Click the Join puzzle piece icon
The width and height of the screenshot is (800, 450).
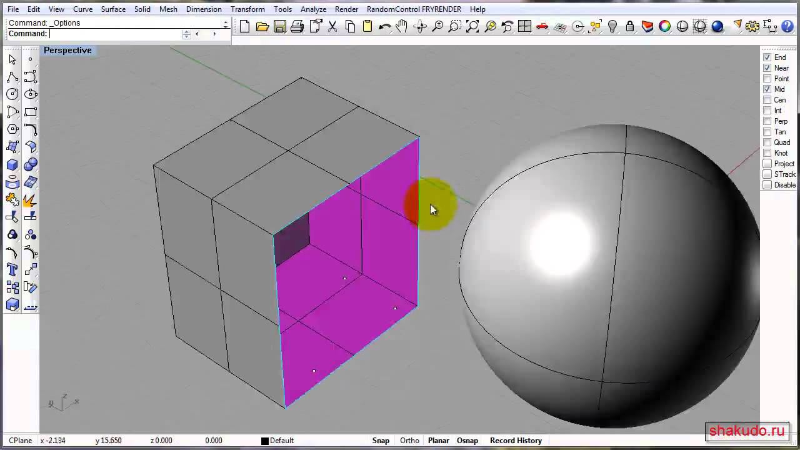pos(12,199)
